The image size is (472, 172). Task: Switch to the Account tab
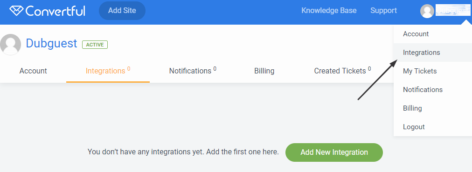pos(33,71)
